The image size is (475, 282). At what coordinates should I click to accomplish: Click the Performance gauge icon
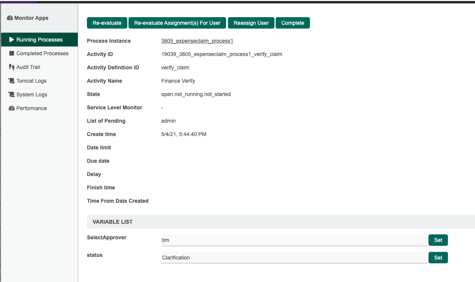(12, 108)
